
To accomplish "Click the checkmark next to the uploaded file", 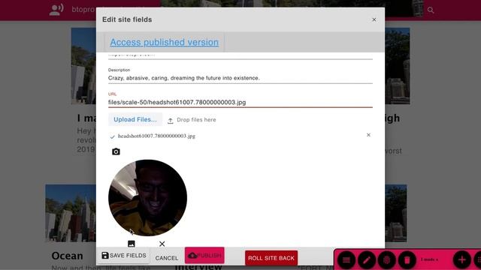I will point(112,136).
